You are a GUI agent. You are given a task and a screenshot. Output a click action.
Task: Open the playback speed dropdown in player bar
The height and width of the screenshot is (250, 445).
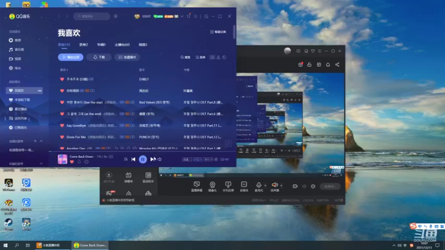[x=187, y=159]
